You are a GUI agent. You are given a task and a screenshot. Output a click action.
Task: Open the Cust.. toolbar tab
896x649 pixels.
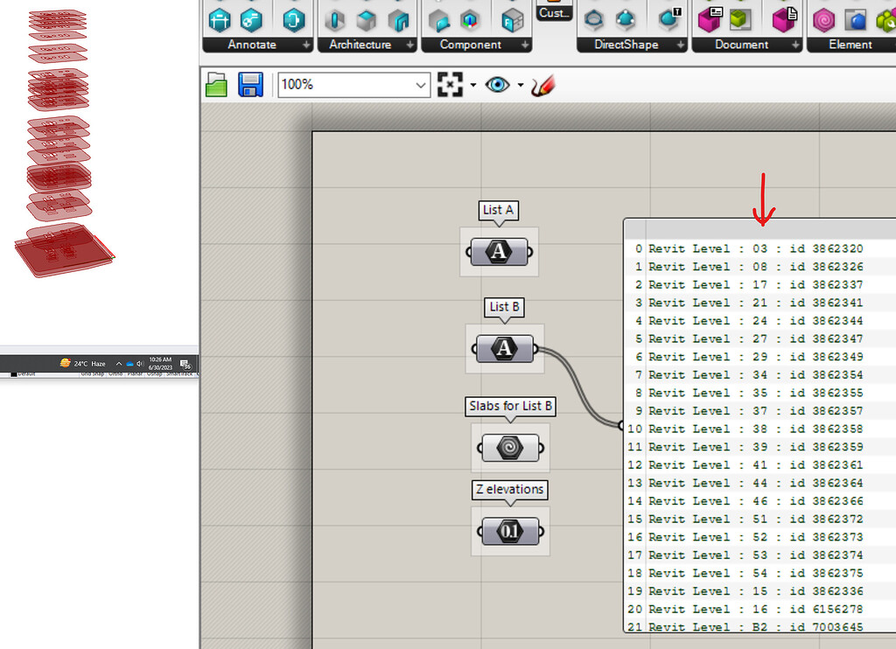click(554, 12)
